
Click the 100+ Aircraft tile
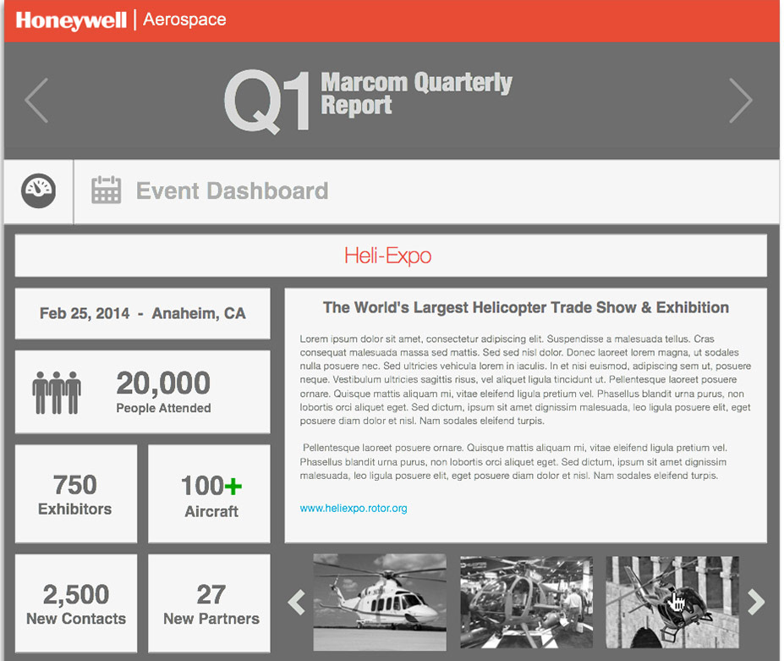click(x=209, y=494)
